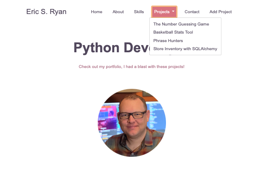Open the Contact section
This screenshot has height=170, width=256.
pos(192,12)
